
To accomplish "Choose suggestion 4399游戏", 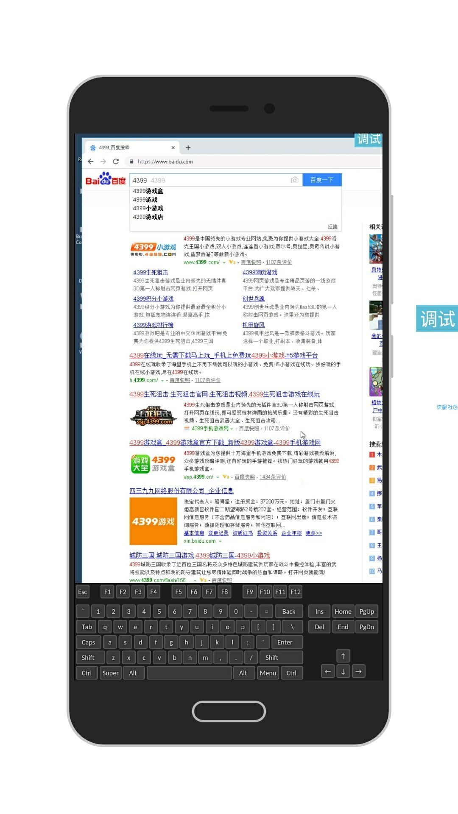I will 145,200.
